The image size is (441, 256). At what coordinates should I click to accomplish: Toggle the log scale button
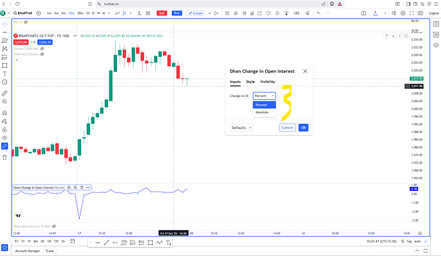pos(409,241)
